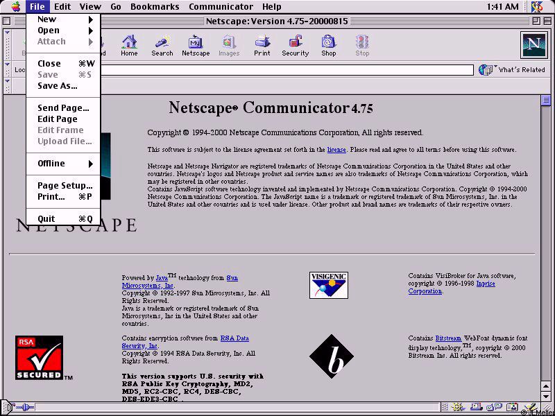Close the open File menu via its title
This screenshot has height=416, width=555.
pyautogui.click(x=37, y=6)
